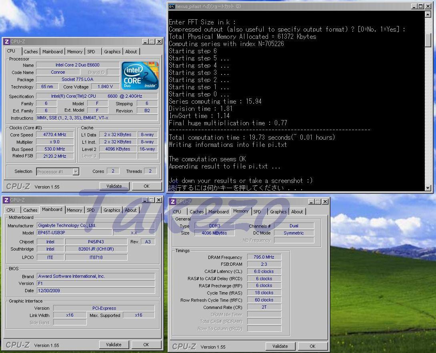Click the CPU-Z icon in Mainboard window titlebar
The height and width of the screenshot is (353, 436).
coord(6,200)
